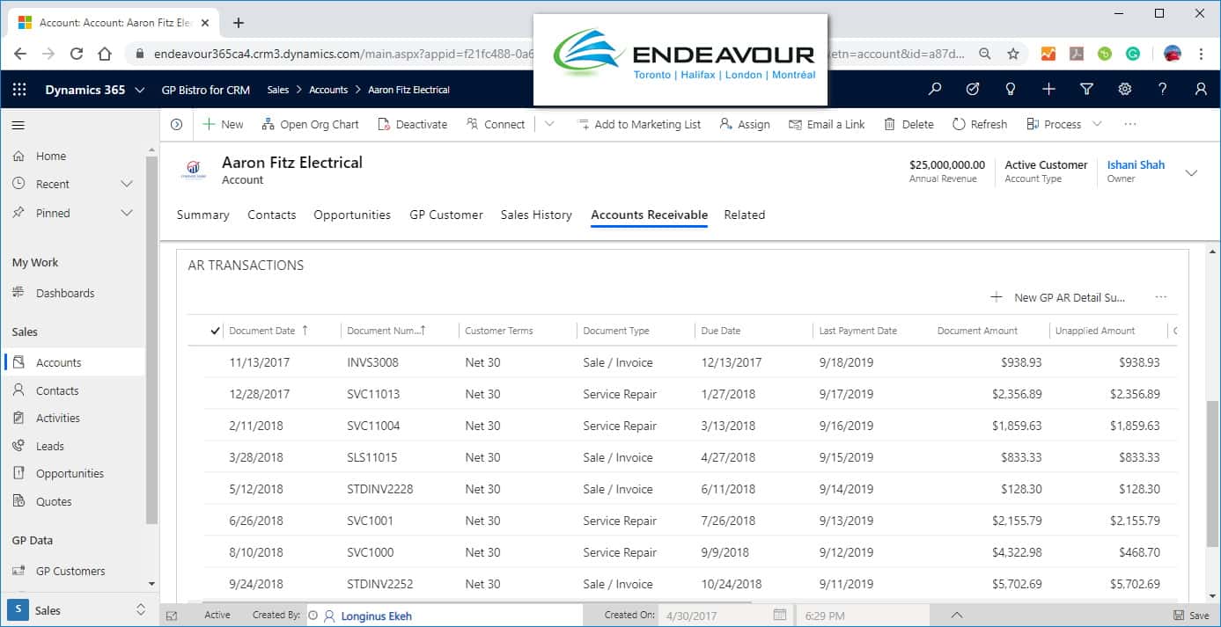
Task: Open the Opportunities tab
Action: pyautogui.click(x=352, y=215)
